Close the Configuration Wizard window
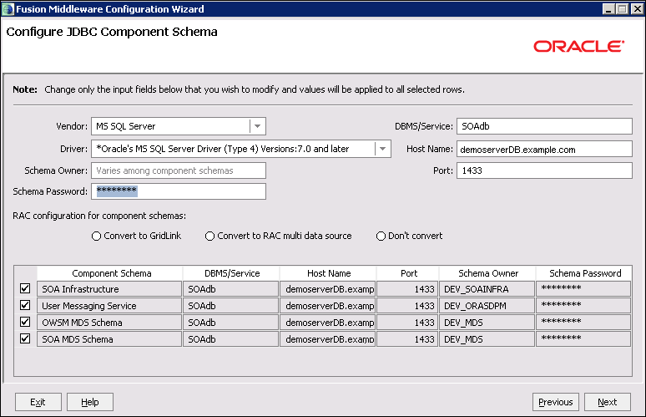This screenshot has width=646, height=417. 637,8
